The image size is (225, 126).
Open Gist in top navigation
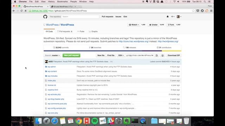pos(125,16)
